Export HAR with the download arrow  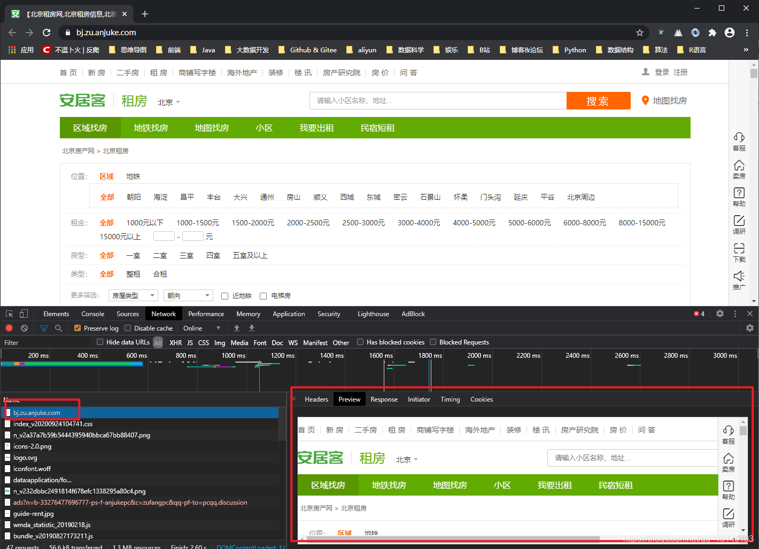[252, 328]
